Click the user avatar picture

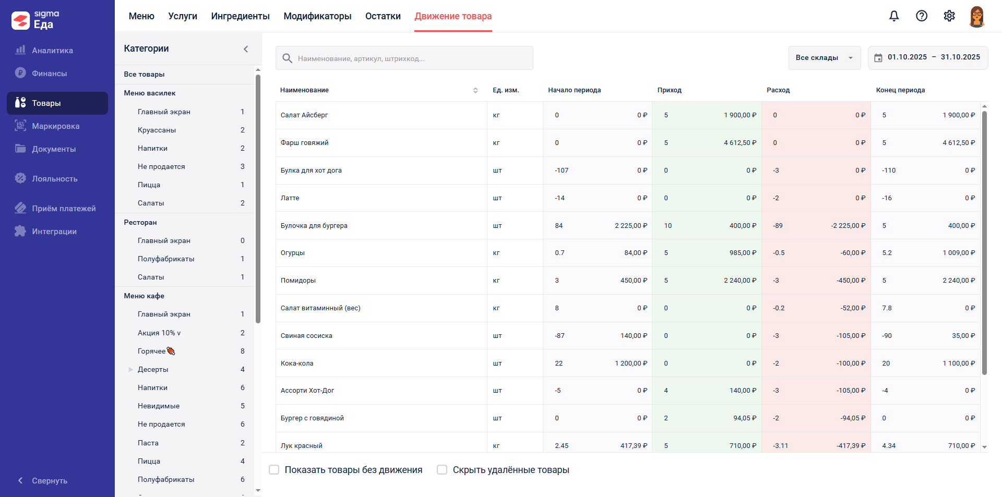click(x=976, y=16)
